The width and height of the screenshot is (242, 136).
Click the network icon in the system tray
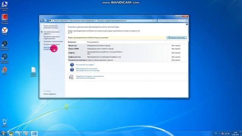[226, 134]
